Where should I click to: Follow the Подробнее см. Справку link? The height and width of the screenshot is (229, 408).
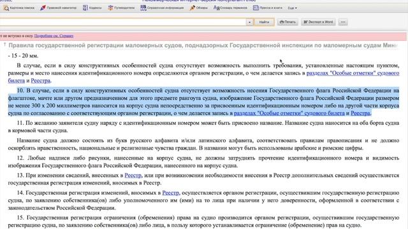click(54, 36)
